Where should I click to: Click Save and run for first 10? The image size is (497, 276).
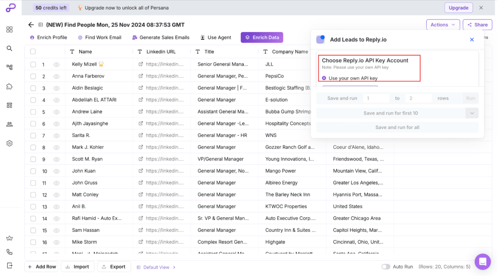click(x=391, y=113)
